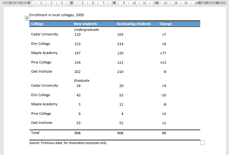
Task: Click the '998' total new students value
Action: (x=77, y=133)
